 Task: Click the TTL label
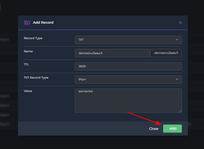[x=27, y=65]
